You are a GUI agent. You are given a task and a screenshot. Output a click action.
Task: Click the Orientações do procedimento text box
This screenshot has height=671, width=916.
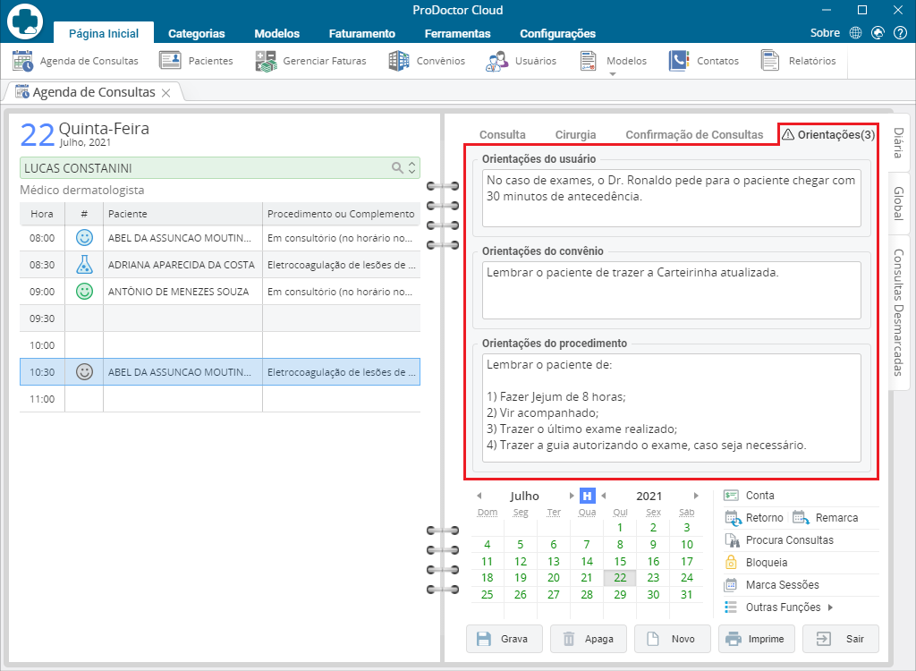coord(671,407)
